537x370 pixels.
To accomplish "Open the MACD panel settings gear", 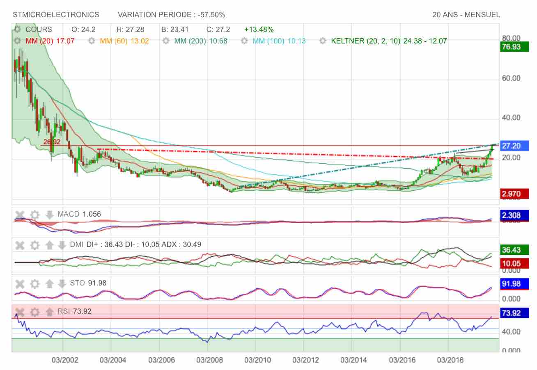I will coord(35,215).
